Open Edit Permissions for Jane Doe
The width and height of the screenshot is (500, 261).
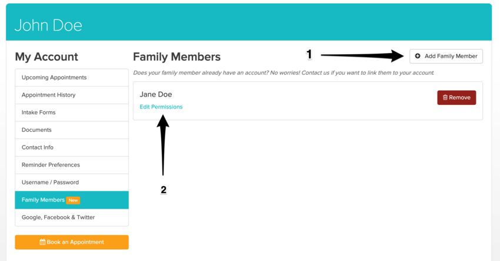click(x=161, y=107)
